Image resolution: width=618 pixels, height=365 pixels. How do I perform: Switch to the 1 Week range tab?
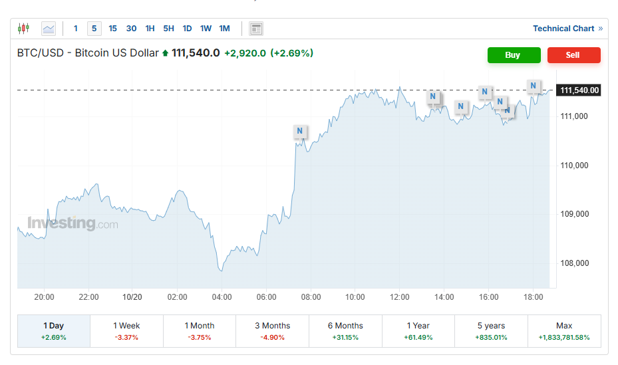point(126,331)
